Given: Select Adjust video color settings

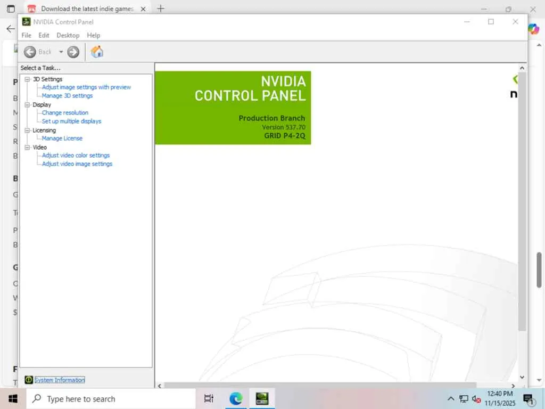Looking at the screenshot, I should (76, 155).
